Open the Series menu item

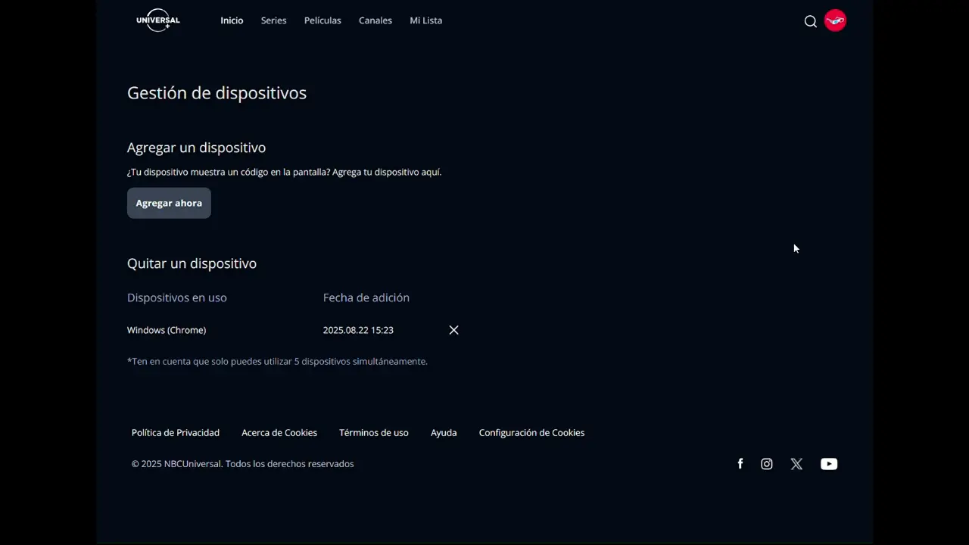[273, 20]
